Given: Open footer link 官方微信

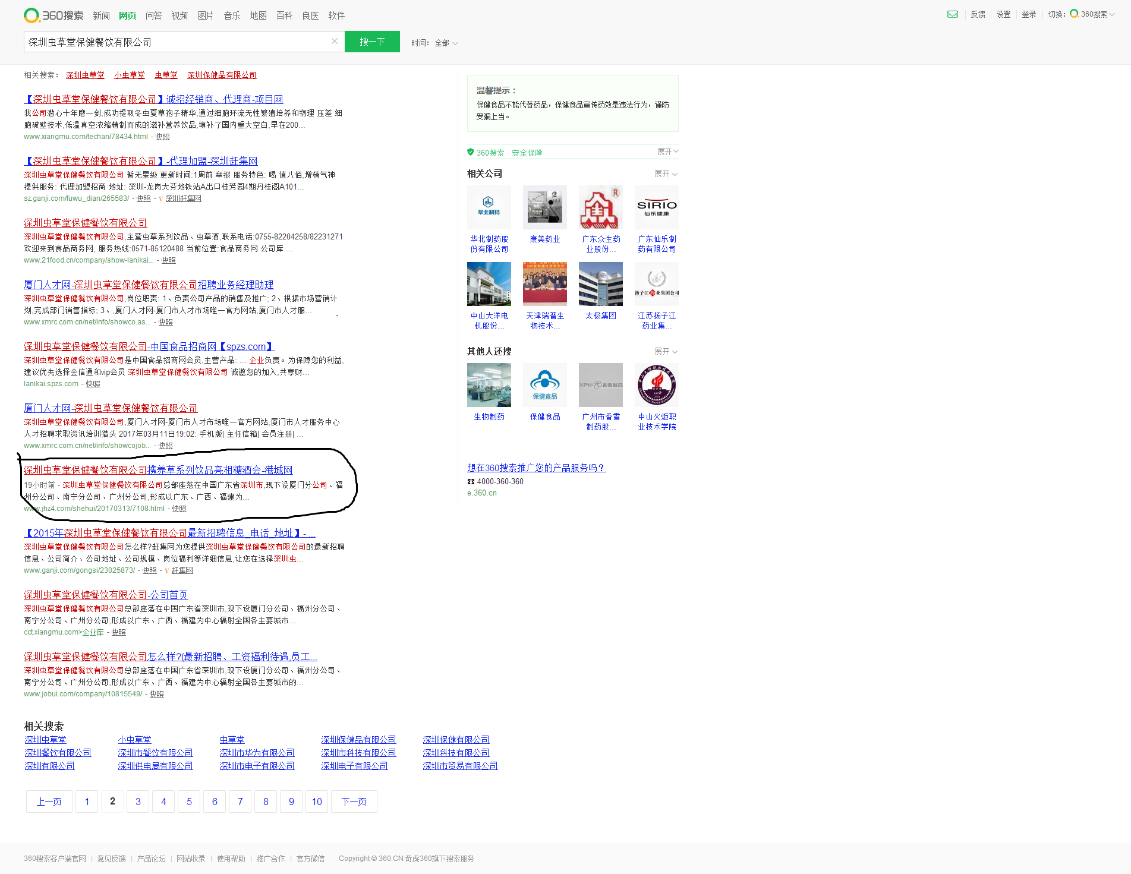Looking at the screenshot, I should click(x=310, y=859).
